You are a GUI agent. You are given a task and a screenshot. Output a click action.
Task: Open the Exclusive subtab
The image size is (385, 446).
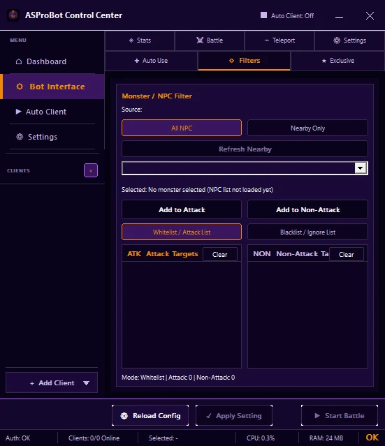coord(337,61)
